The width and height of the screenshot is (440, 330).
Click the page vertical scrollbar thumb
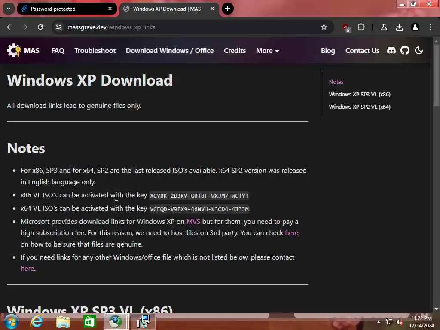436,76
